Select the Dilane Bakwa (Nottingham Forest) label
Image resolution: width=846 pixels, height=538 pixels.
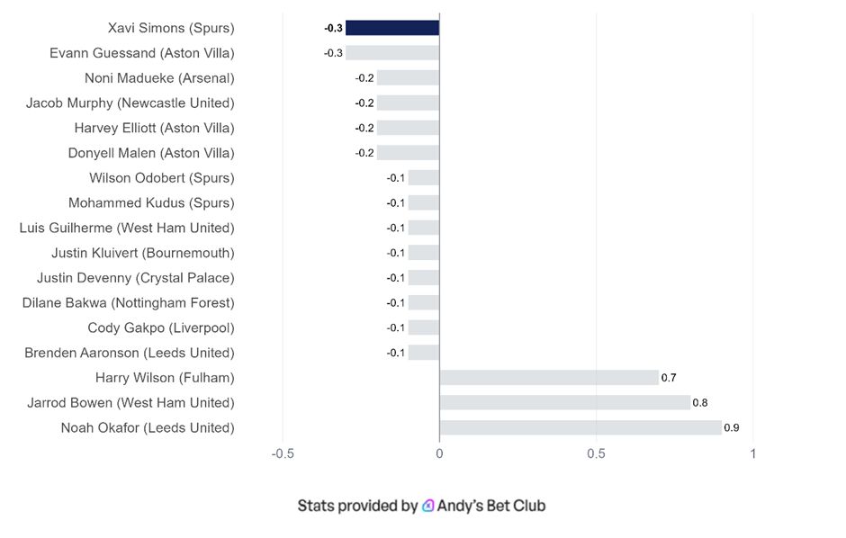[129, 302]
